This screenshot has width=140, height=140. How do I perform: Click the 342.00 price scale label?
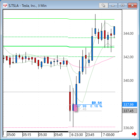(129, 57)
